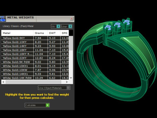Click the 7.94 grams cell

click(41, 38)
